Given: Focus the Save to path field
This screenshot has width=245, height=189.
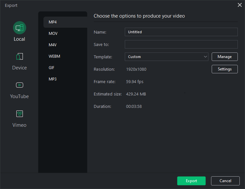Looking at the screenshot, I should tap(181, 44).
